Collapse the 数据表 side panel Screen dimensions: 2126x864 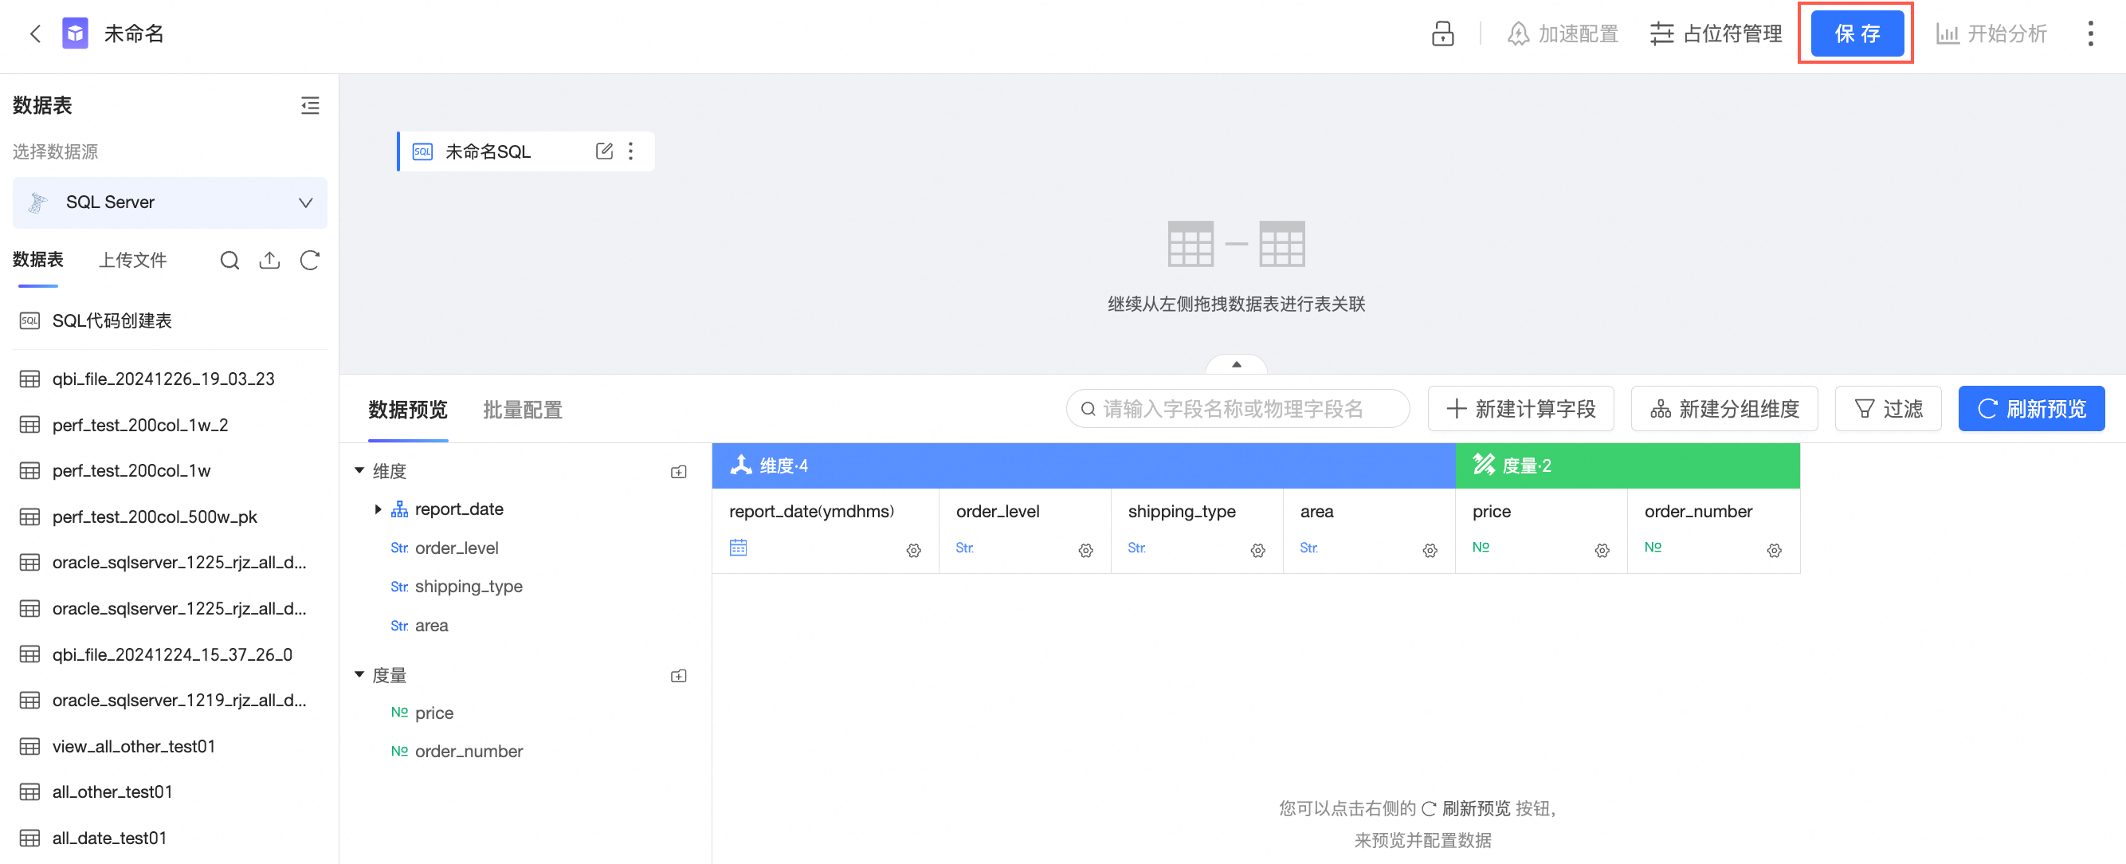(x=310, y=106)
